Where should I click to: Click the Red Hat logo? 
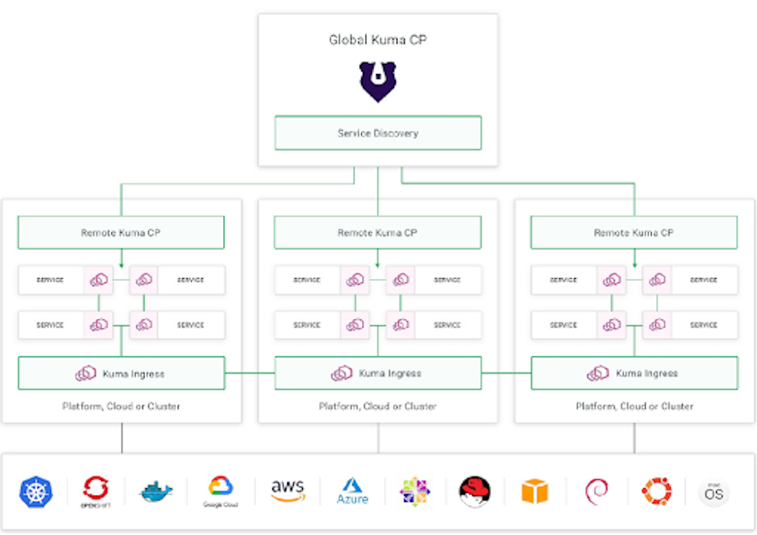pos(474,490)
